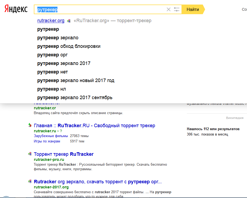Image resolution: width=247 pixels, height=198 pixels.
Task: Click the Википедия source link
Action: (x=235, y=118)
